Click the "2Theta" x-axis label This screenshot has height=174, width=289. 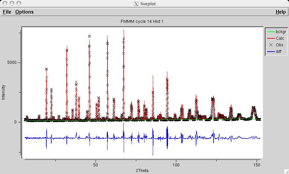click(x=142, y=170)
